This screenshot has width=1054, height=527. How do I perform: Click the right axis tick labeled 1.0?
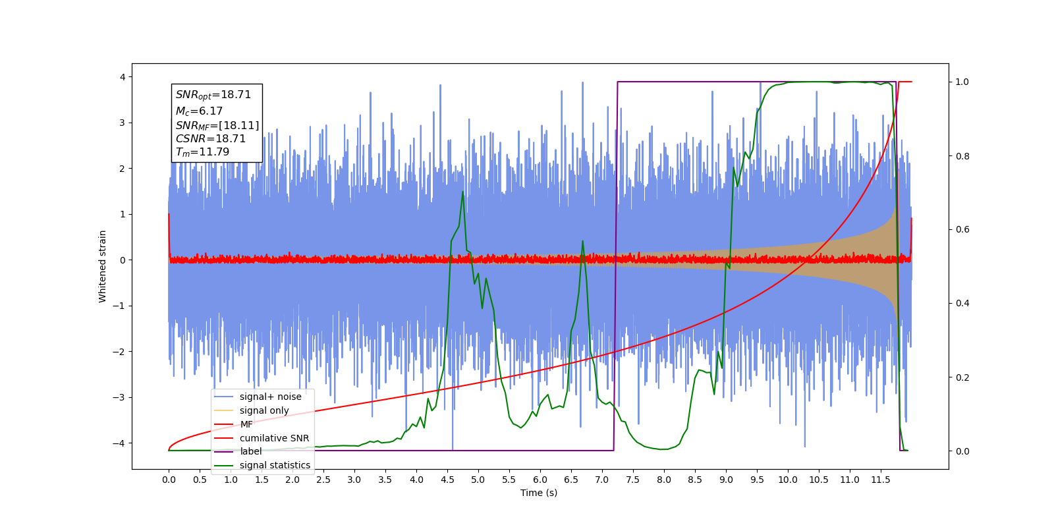[962, 82]
